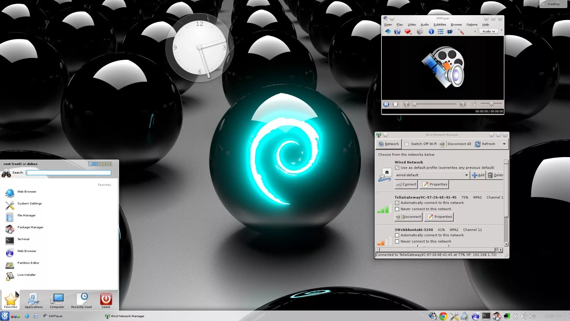This screenshot has height=321, width=570.
Task: Open the SMPlayer Open menu
Action: 388,25
